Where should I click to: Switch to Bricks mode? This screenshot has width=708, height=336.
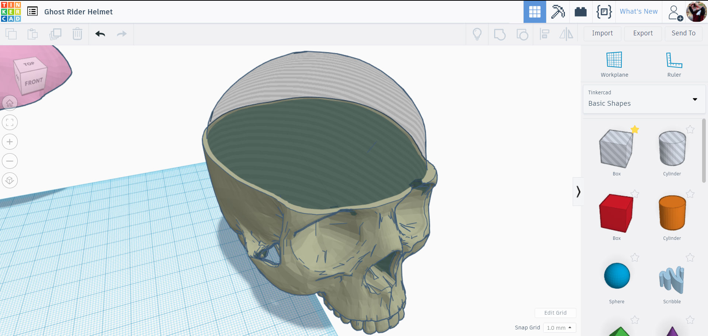pos(581,12)
